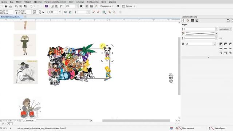Open the Вид menu
The width and height of the screenshot is (233, 131).
(x=12, y=2)
